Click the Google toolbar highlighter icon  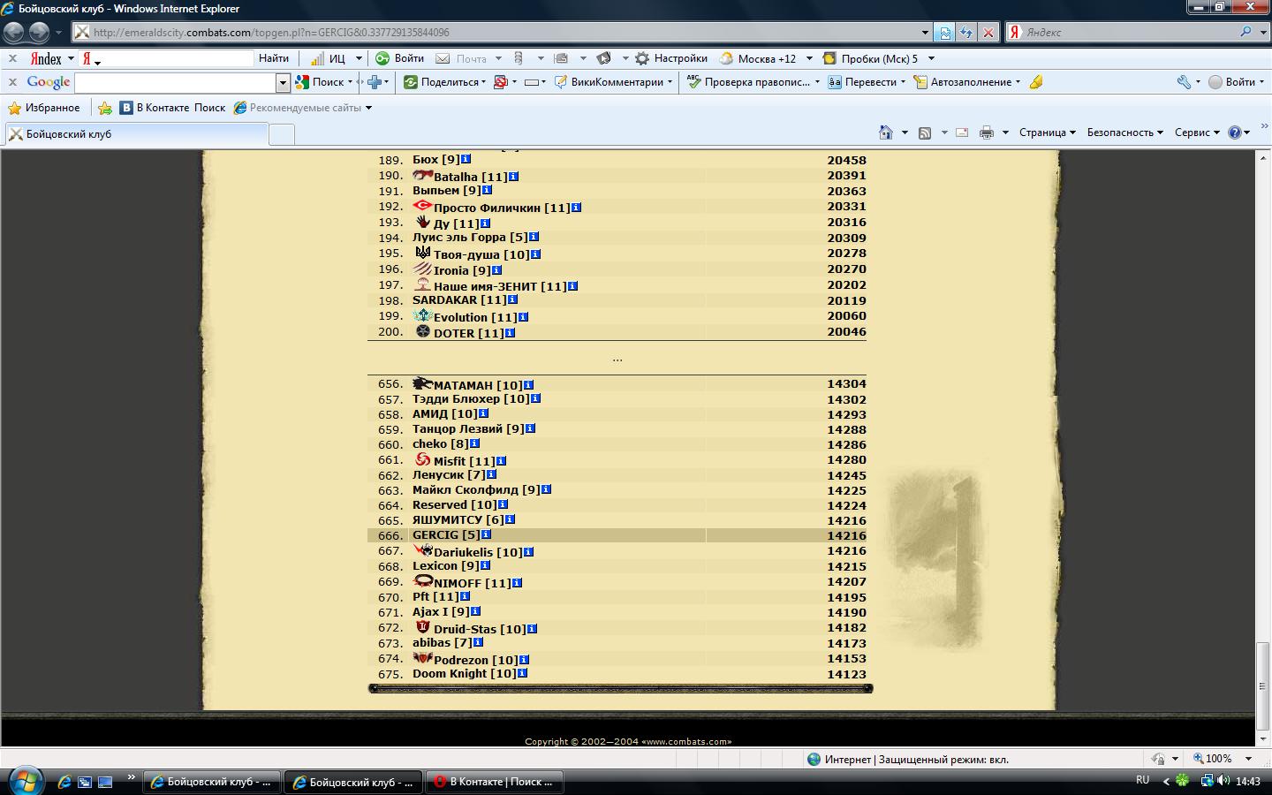click(1036, 82)
